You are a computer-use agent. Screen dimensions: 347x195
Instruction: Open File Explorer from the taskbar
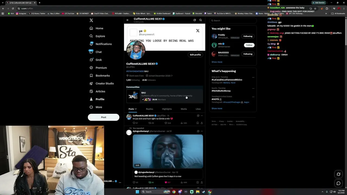click(x=198, y=192)
